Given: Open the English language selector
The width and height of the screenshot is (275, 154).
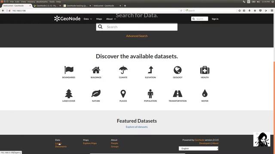Looking at the screenshot, I should [199, 148].
